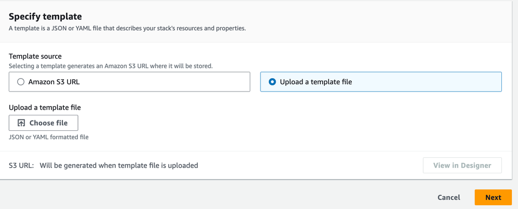Screen dimensions: 518x209
Task: Click the field label above Choose file
Action: 45,108
